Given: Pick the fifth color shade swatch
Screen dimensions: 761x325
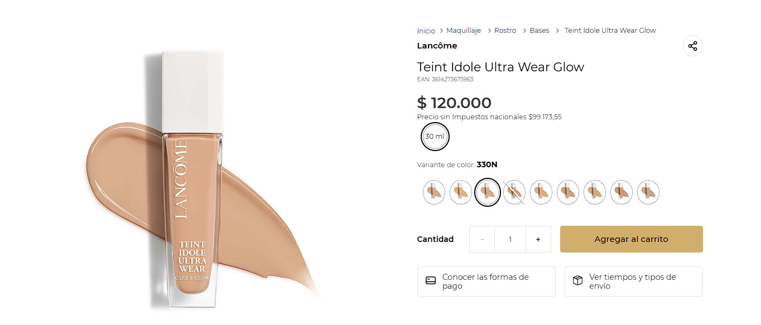Looking at the screenshot, I should click(x=541, y=192).
